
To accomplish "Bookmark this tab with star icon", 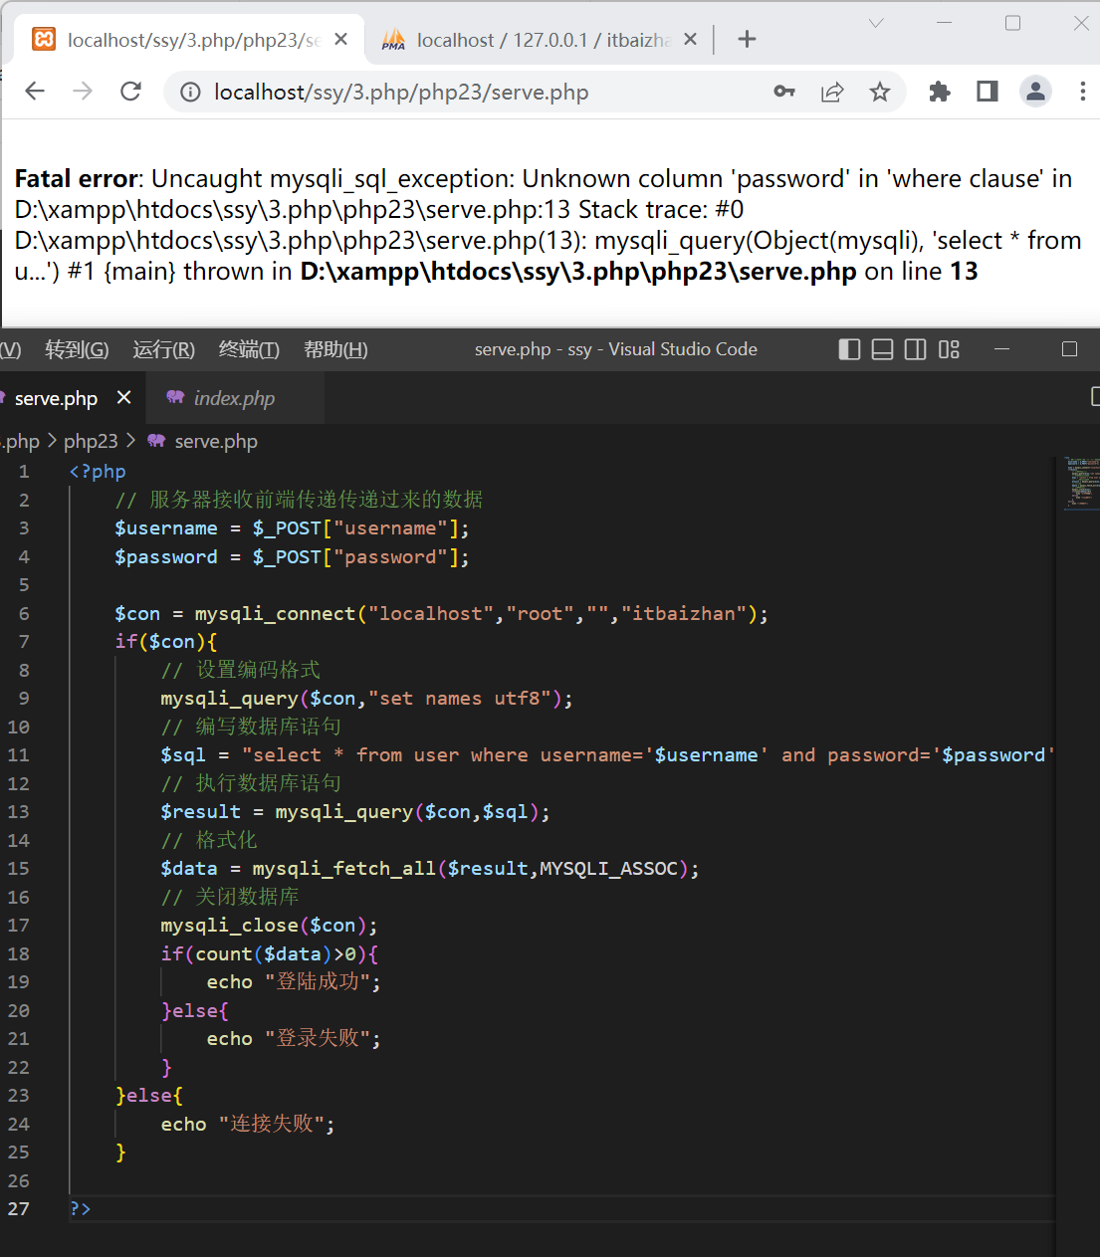I will [880, 92].
